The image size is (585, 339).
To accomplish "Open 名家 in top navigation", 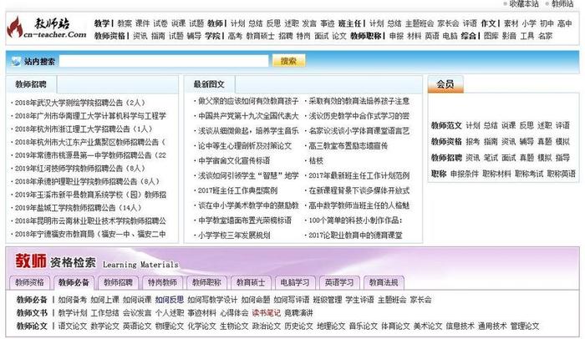I will (545, 36).
